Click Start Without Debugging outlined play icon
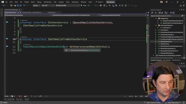The image size is (186, 104). 89,5
